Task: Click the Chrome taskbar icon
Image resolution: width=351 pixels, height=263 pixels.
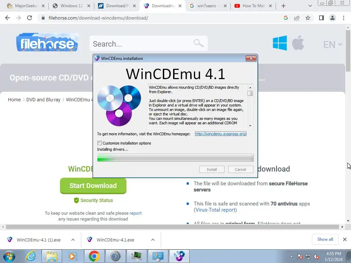Action: click(x=94, y=256)
